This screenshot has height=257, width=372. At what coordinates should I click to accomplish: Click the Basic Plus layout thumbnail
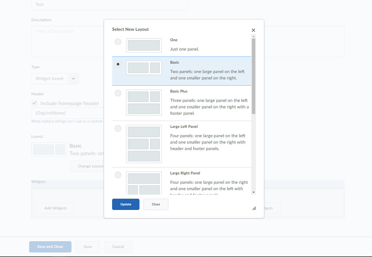point(144,103)
